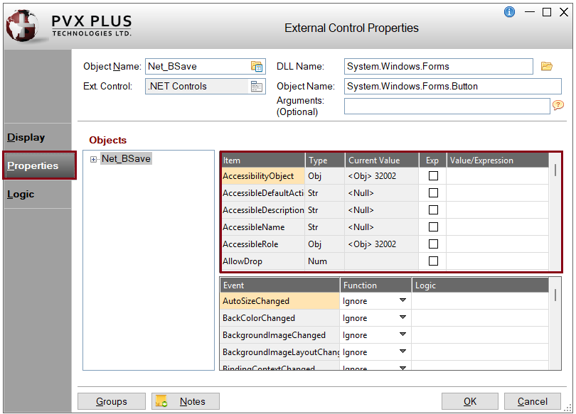576x414 pixels.
Task: Click the Arguments help bubble icon
Action: point(558,105)
